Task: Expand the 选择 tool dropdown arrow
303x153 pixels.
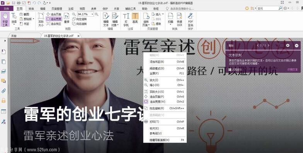Action: (x=14, y=25)
